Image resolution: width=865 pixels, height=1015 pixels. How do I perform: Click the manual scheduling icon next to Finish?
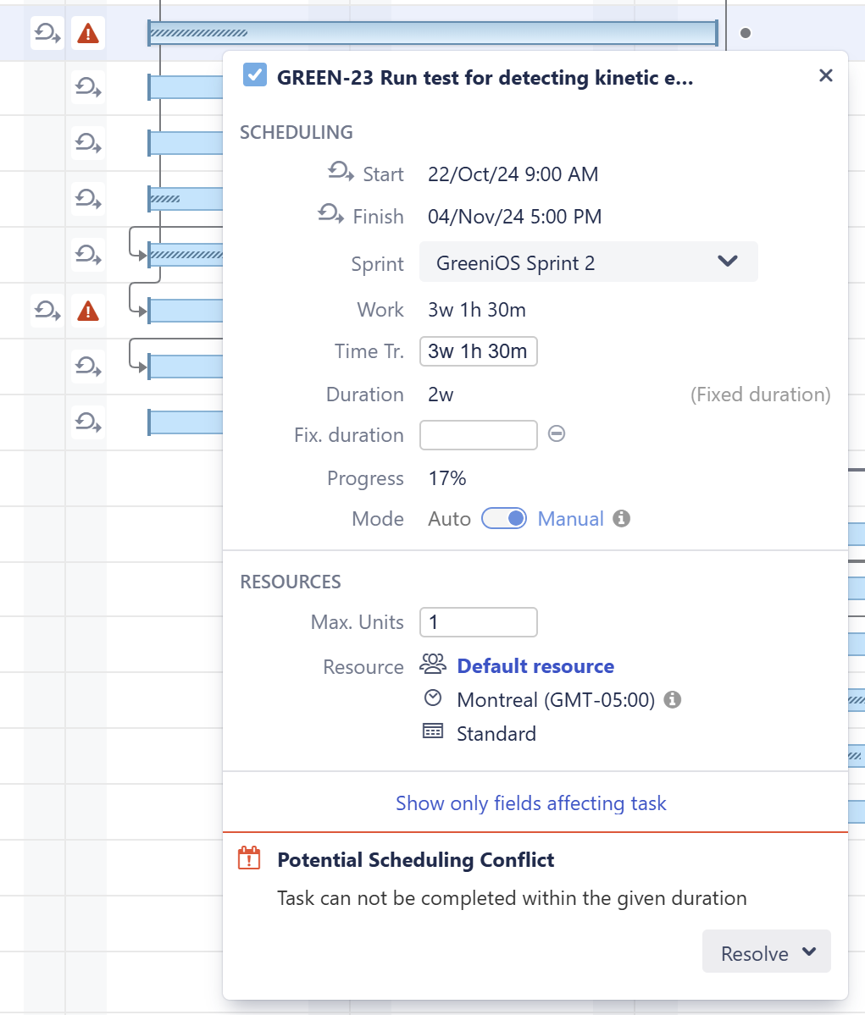330,215
